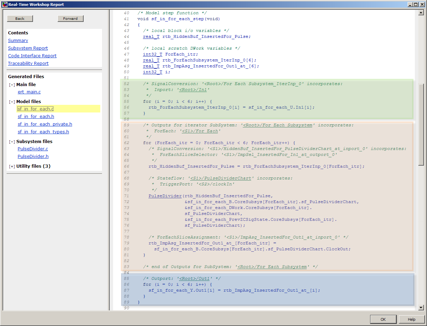Open the Traceability Report link

point(28,64)
